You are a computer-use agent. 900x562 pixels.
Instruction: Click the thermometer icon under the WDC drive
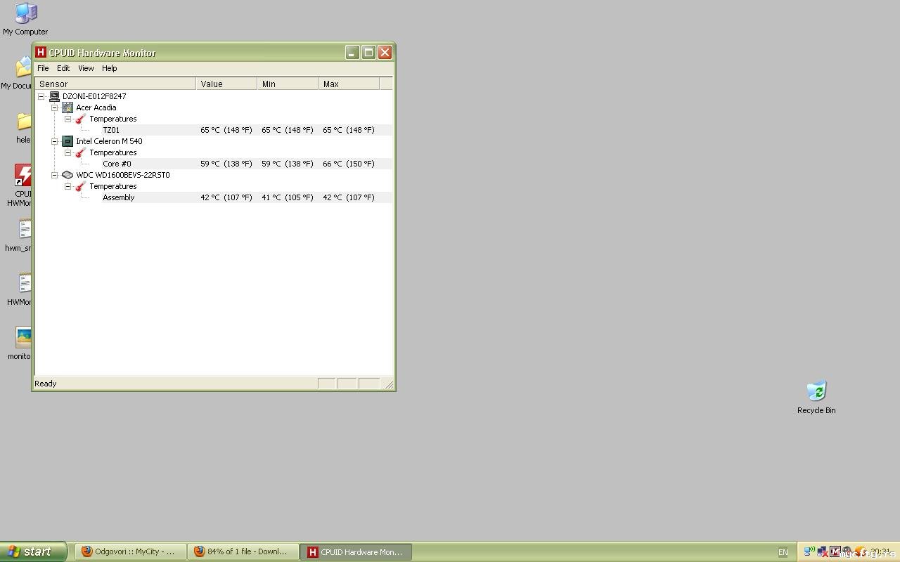[81, 186]
